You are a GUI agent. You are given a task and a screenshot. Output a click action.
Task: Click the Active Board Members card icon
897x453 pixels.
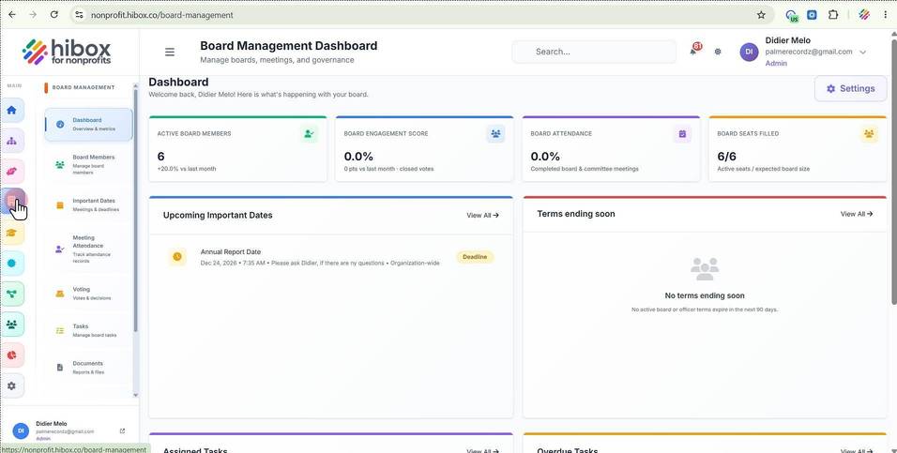point(309,134)
